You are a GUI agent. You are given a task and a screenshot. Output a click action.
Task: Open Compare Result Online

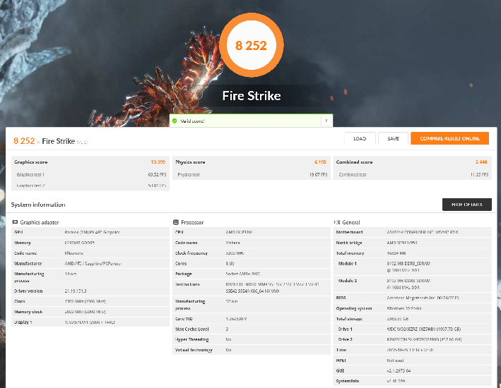click(x=449, y=138)
